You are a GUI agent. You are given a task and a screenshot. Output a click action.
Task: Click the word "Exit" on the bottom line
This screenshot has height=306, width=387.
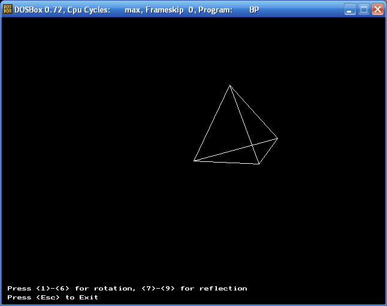89,298
